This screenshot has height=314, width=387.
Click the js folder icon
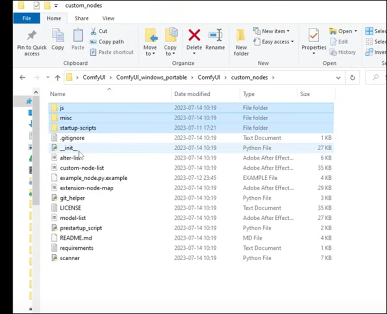point(54,108)
